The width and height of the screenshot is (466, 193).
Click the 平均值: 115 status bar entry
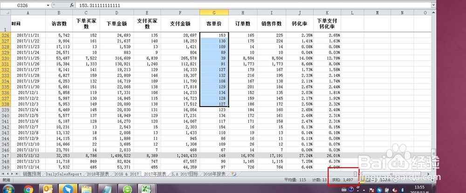(295, 180)
